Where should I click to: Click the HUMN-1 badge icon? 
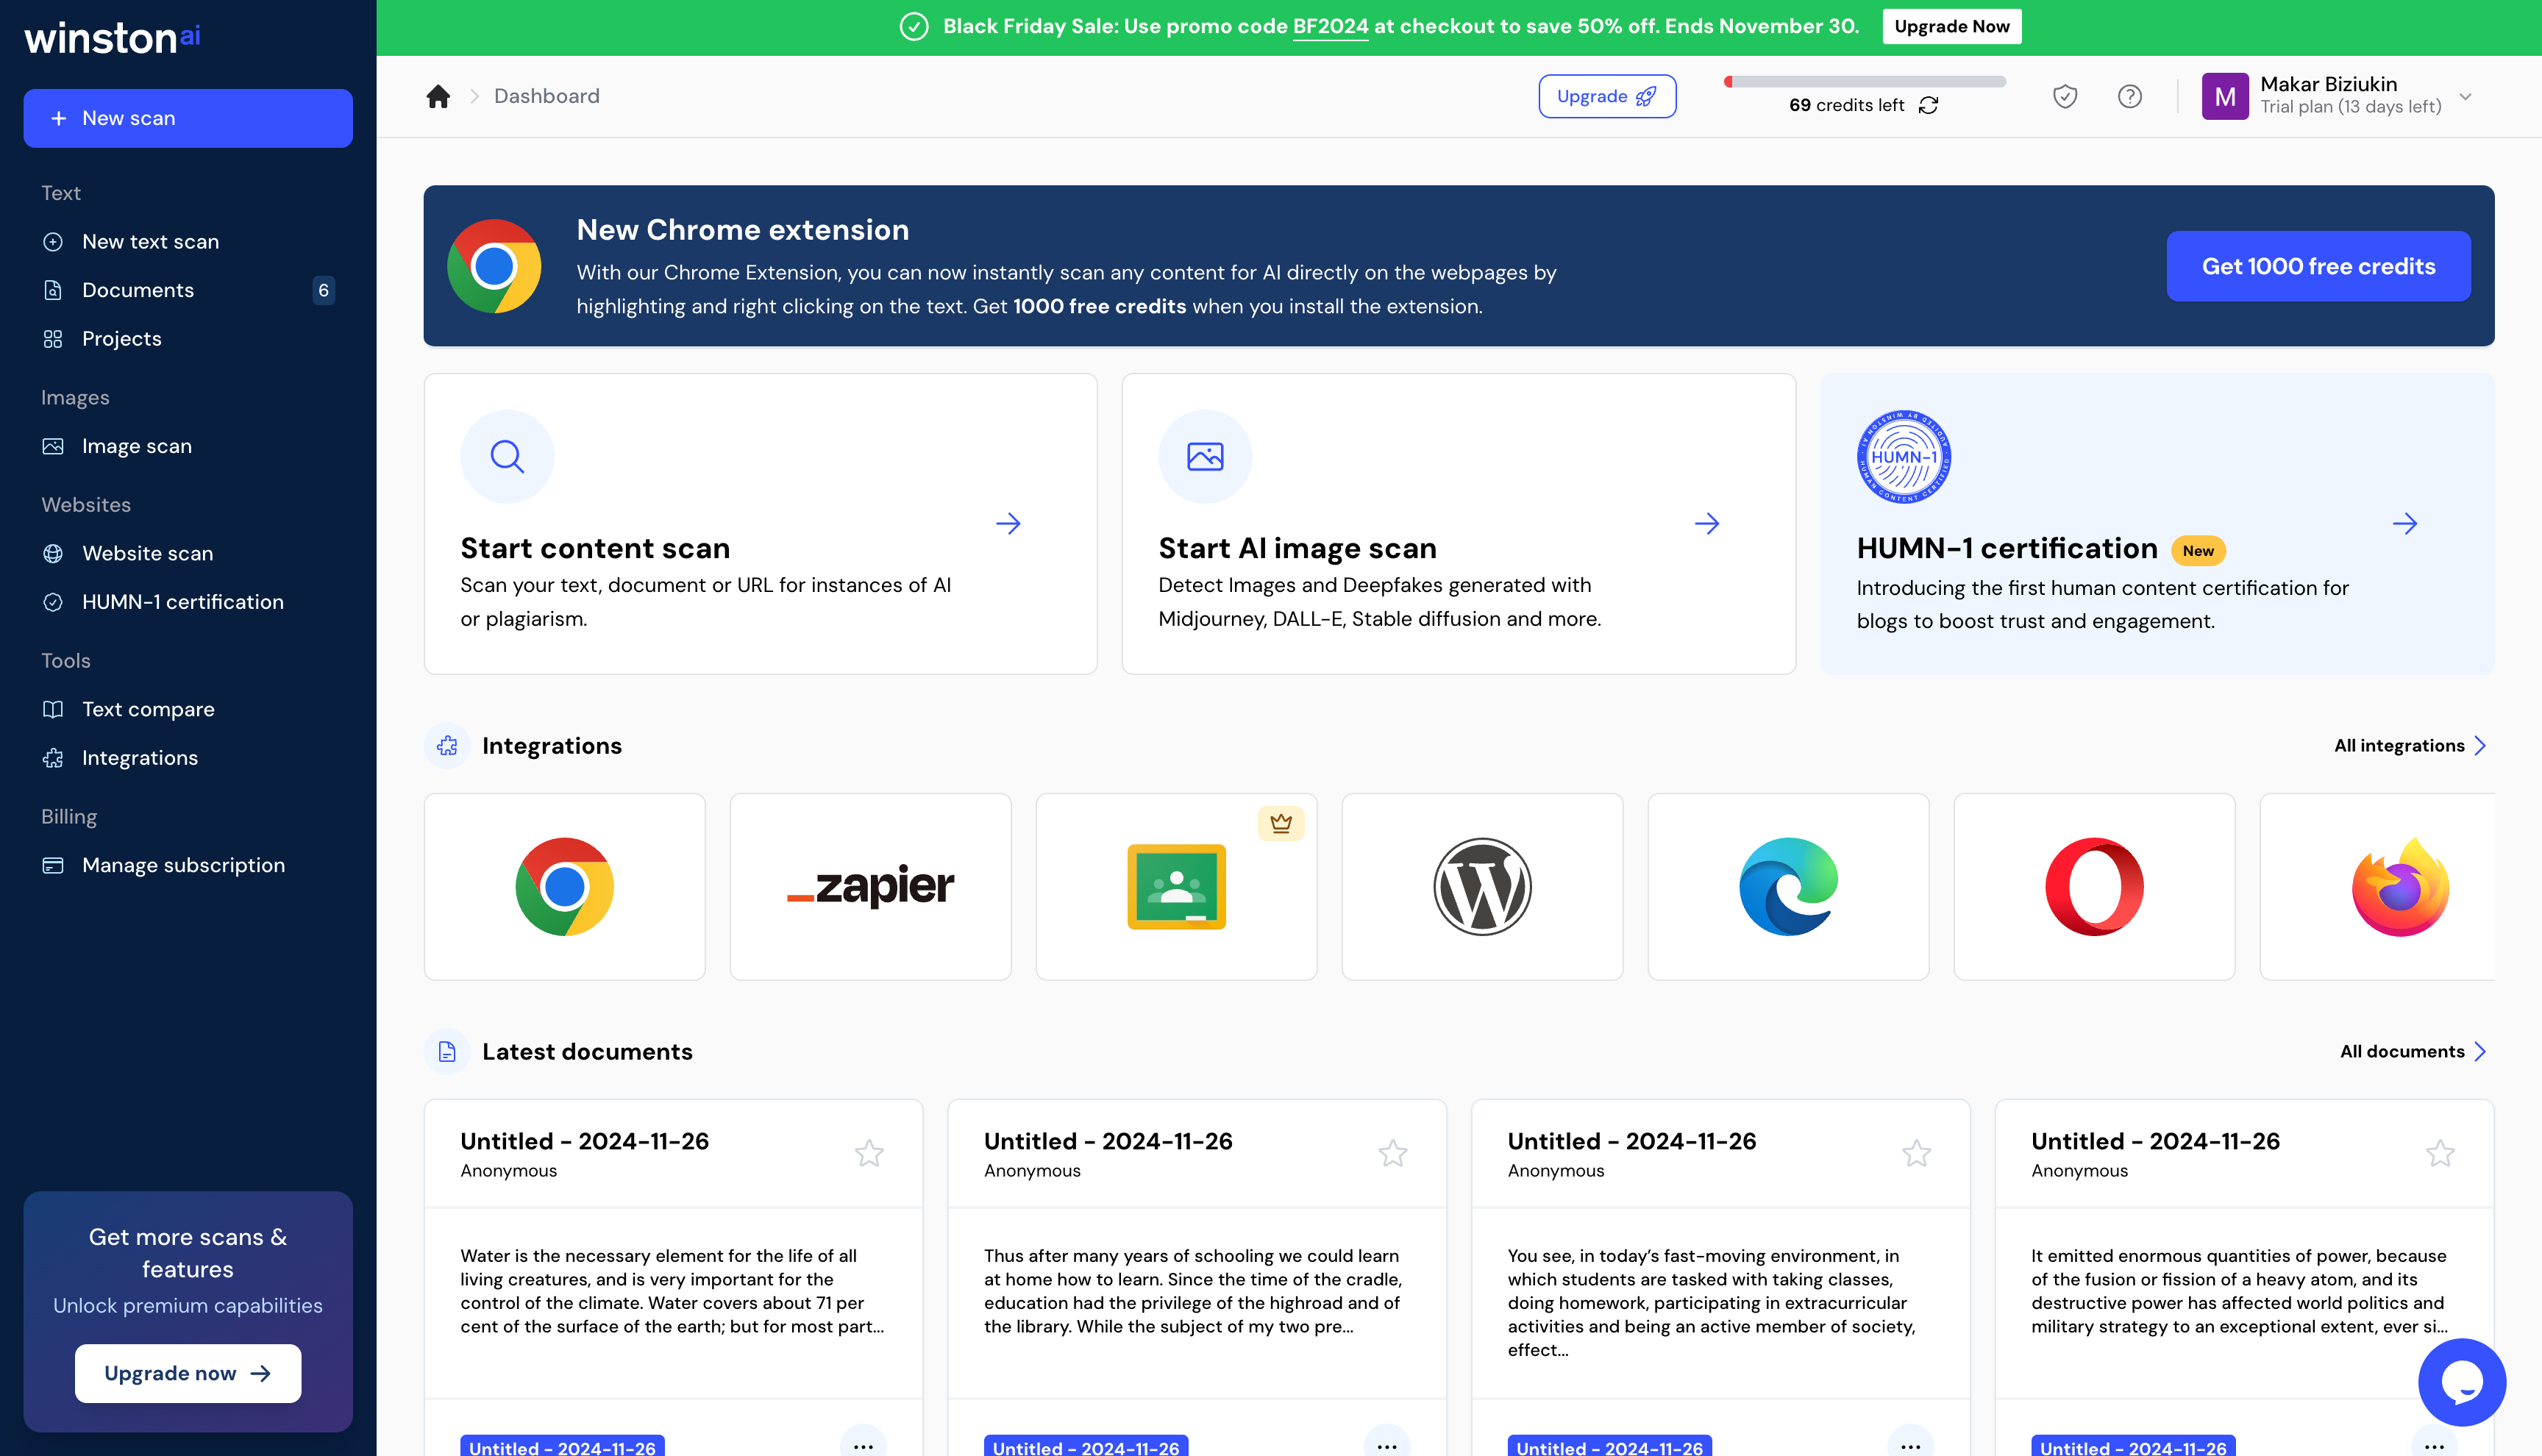[x=1903, y=456]
